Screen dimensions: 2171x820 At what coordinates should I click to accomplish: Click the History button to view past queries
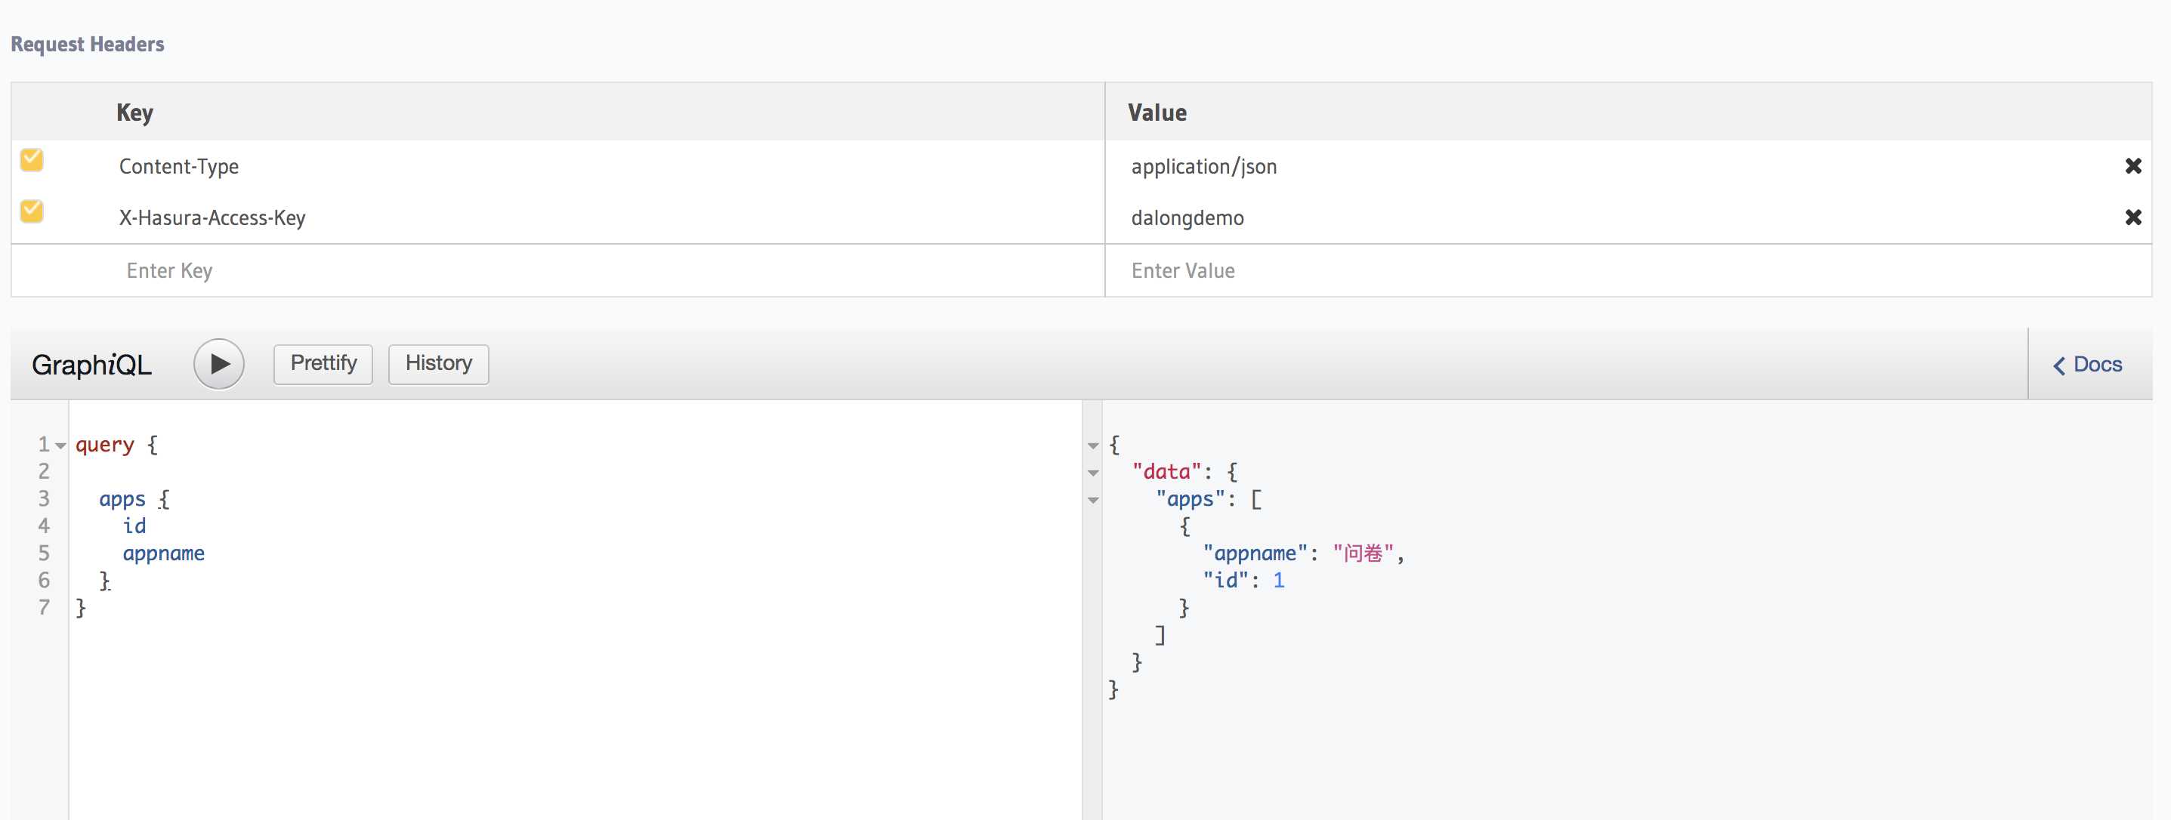439,362
